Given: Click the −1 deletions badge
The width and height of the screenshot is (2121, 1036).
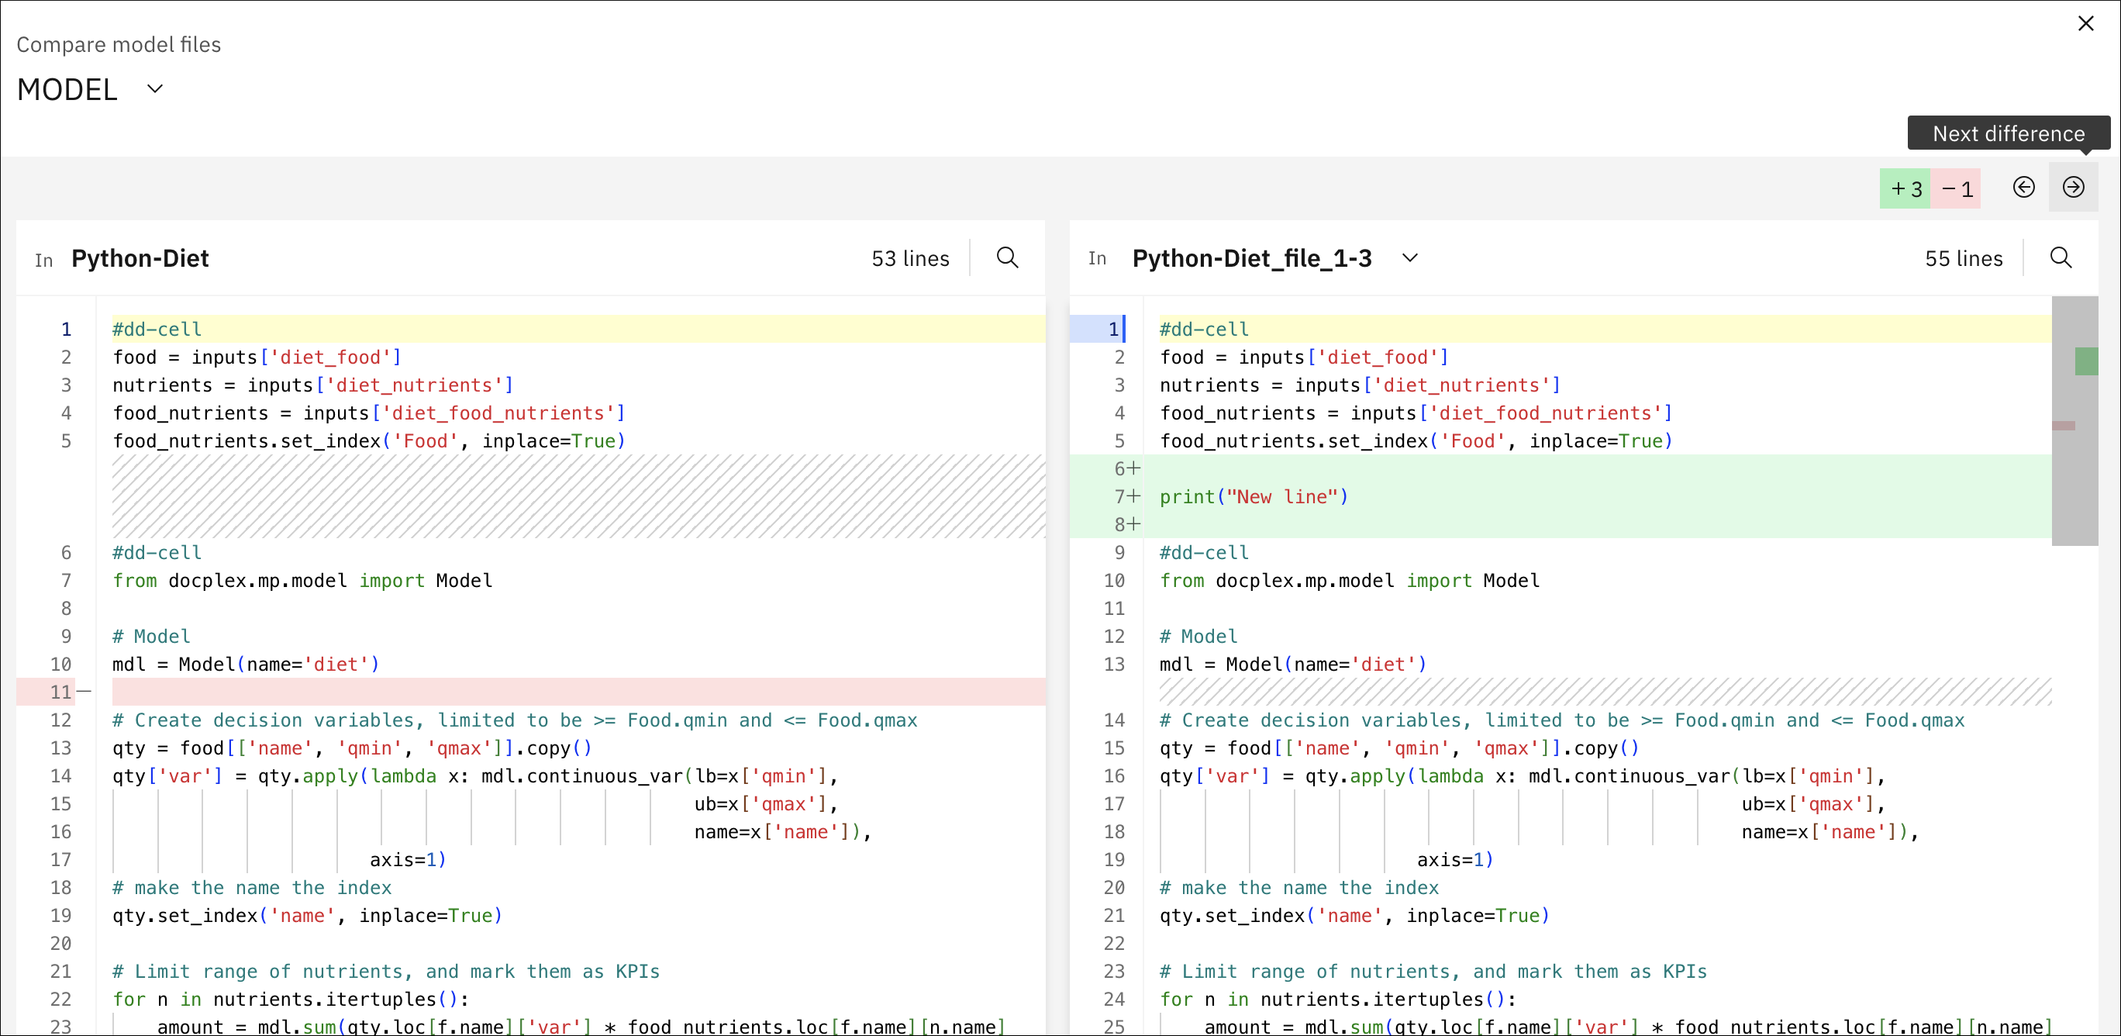Looking at the screenshot, I should [1956, 188].
